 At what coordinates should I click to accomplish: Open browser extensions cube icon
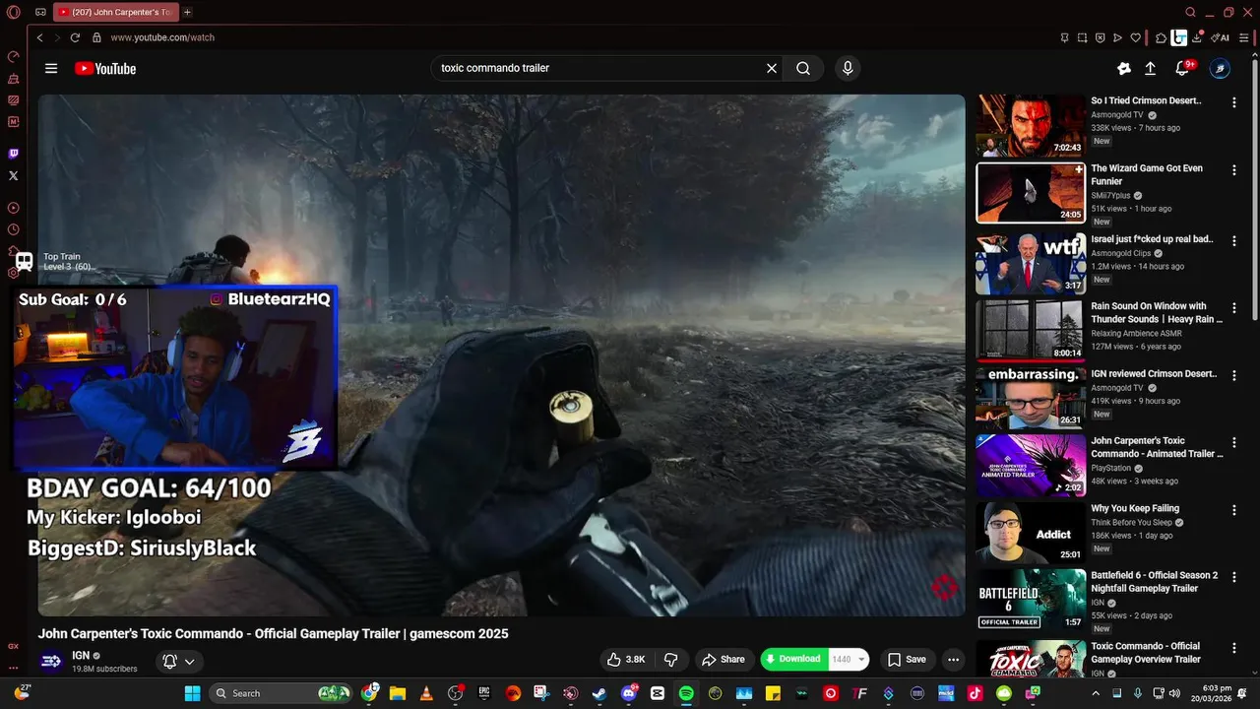point(1162,37)
